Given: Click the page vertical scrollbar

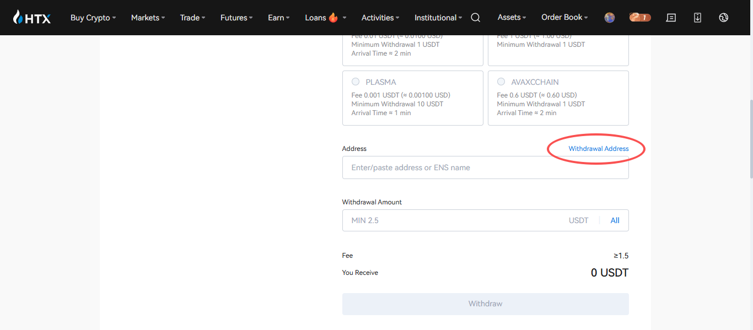Looking at the screenshot, I should click(x=750, y=138).
